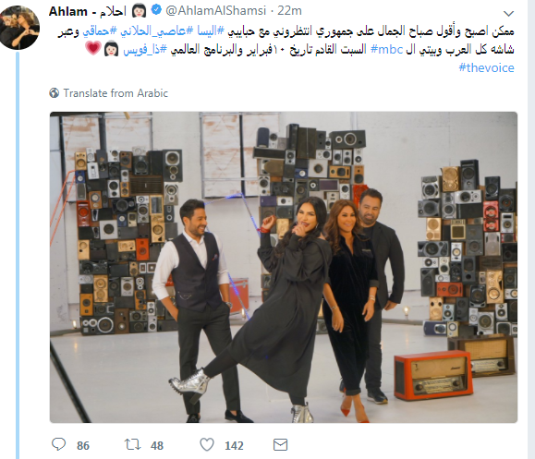Open the attached tweet photo

coord(284,267)
